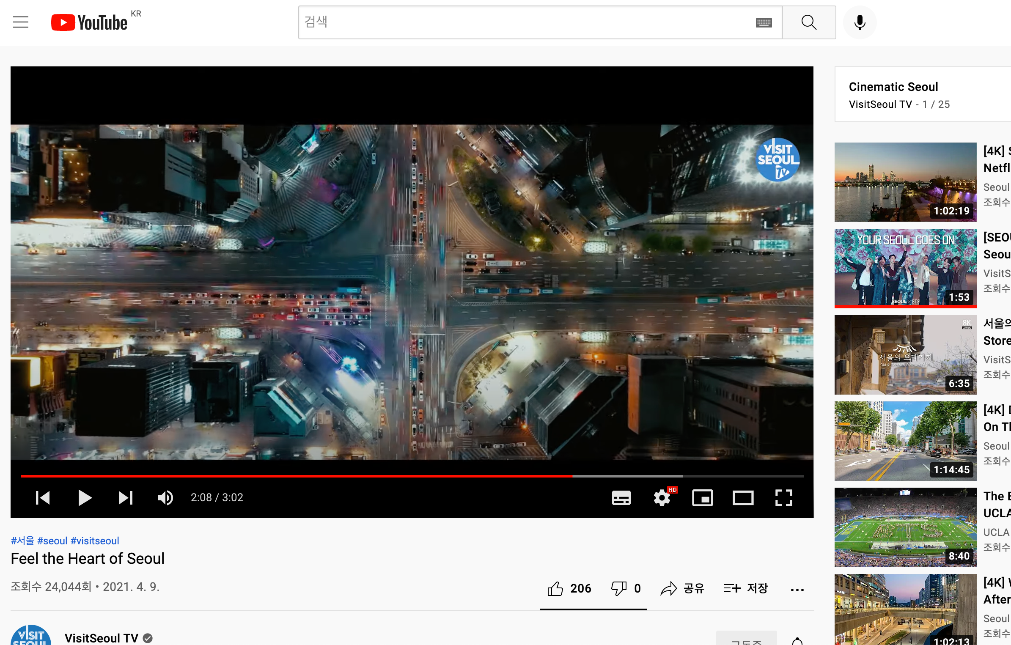Switch to theater mode
The width and height of the screenshot is (1011, 645).
[x=743, y=498]
